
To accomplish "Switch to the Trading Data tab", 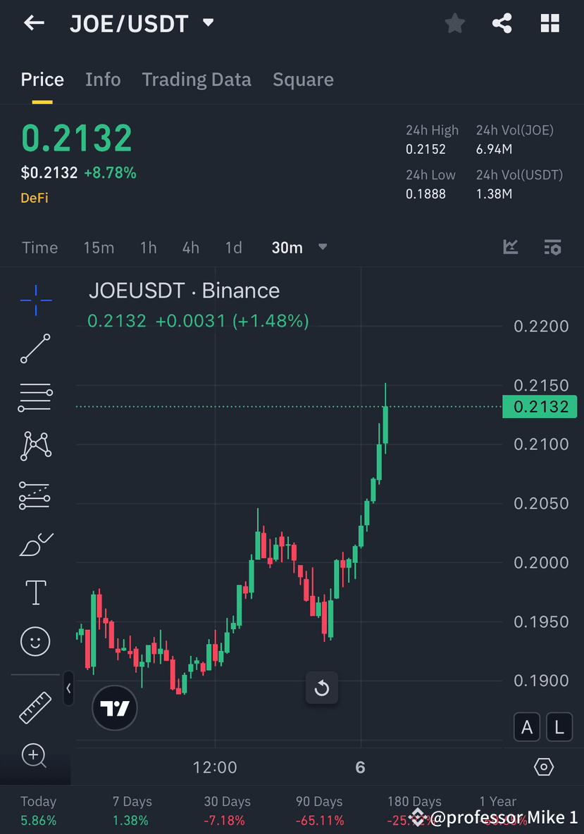I will pyautogui.click(x=197, y=80).
